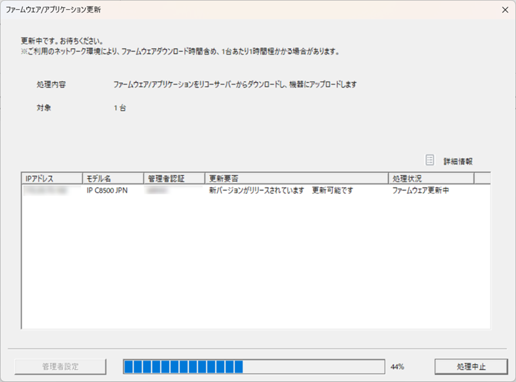Sort by the IPアドレス column header

click(x=51, y=178)
